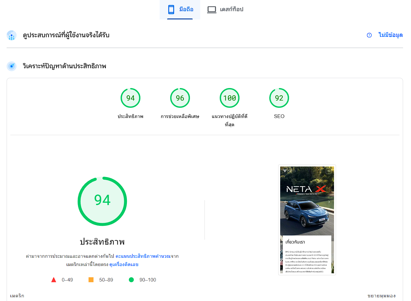411x301 pixels.
Task: Click the 50–89 legend text
Action: click(106, 280)
